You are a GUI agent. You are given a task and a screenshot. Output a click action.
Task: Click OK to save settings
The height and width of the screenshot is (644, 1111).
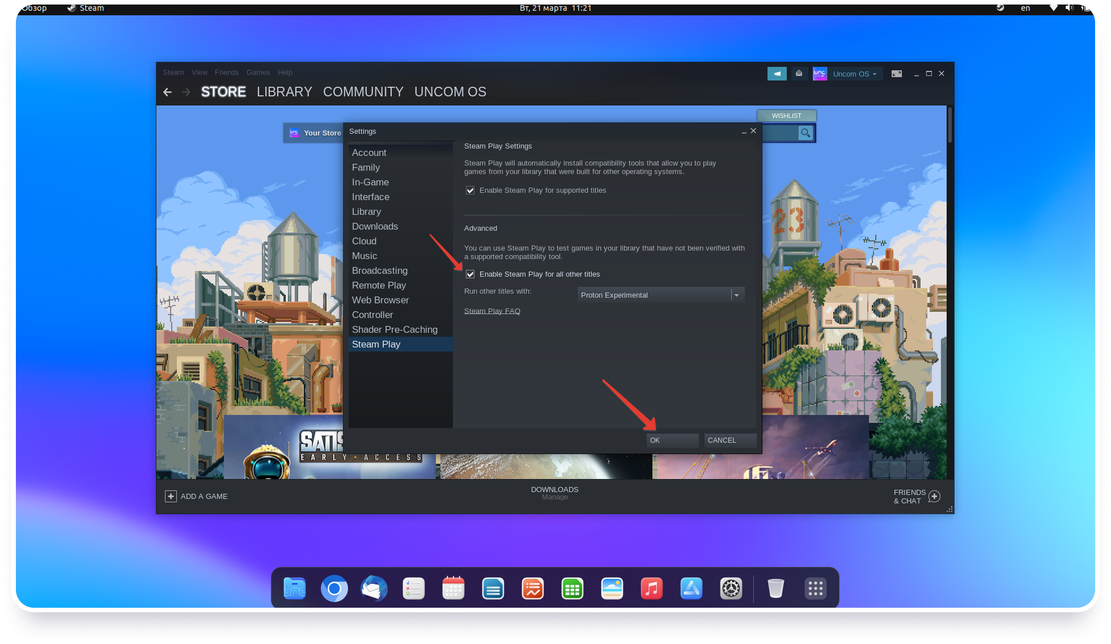tap(672, 440)
